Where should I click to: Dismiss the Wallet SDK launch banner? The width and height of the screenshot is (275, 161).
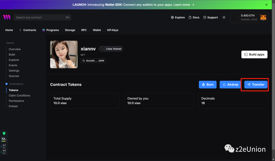(x=267, y=5)
